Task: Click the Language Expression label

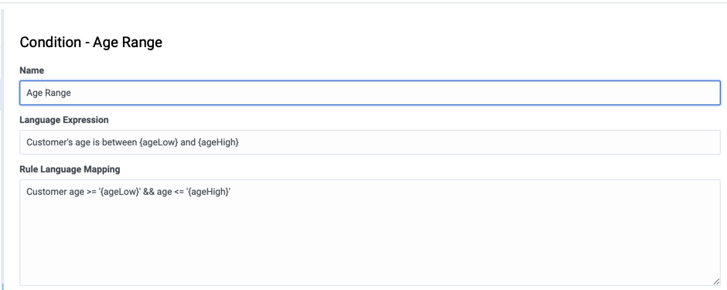Action: tap(64, 120)
